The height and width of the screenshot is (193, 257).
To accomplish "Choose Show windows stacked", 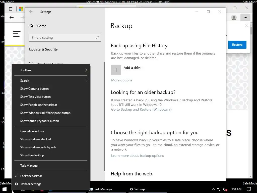I will click(51, 139).
